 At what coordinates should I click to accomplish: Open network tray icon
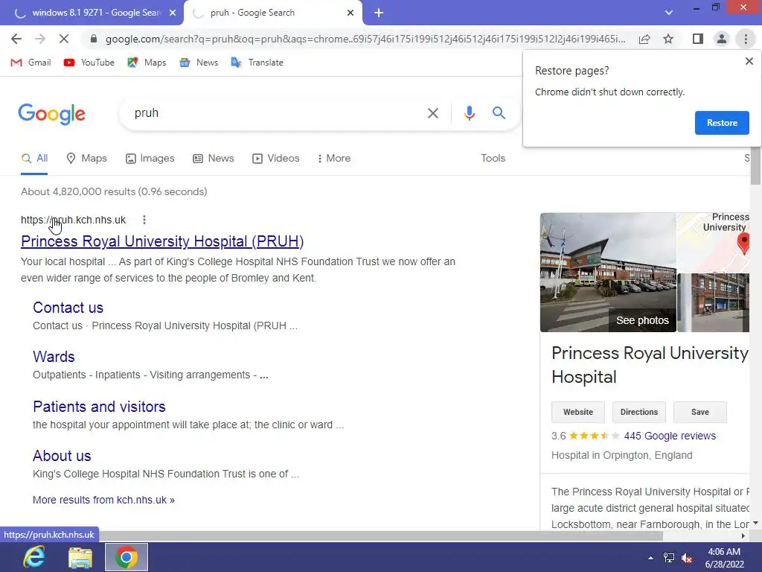[x=669, y=559]
